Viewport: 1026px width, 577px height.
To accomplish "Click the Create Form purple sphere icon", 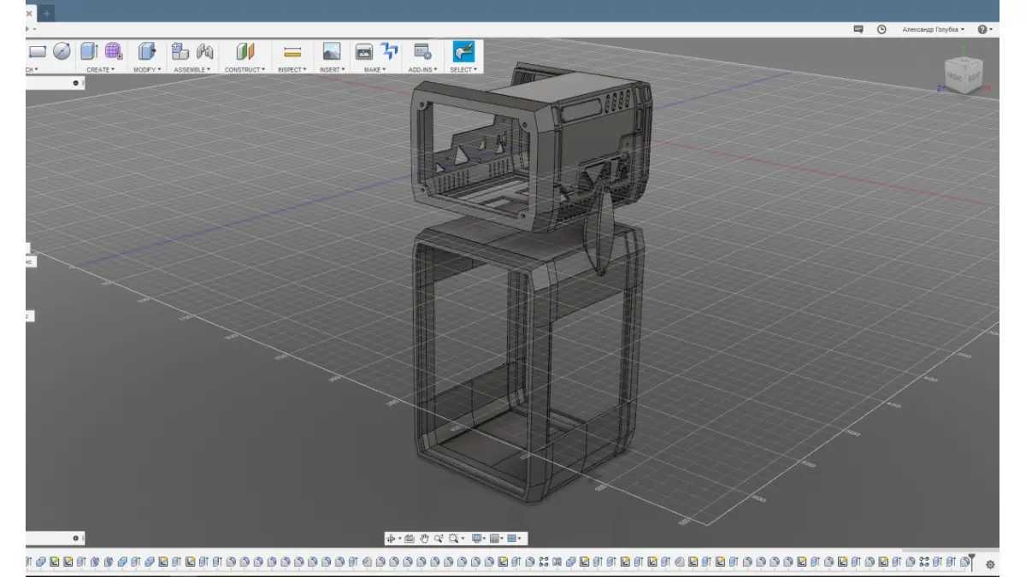I will (x=113, y=51).
